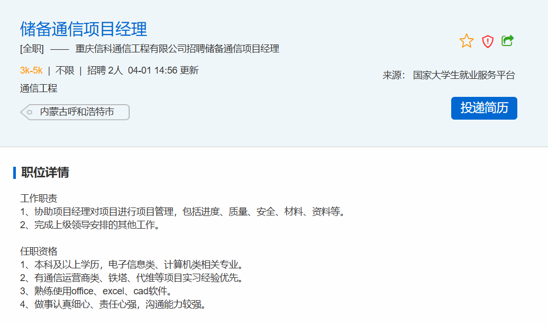Click the 招聘 2人 headcount text
The image size is (548, 325).
click(x=105, y=70)
